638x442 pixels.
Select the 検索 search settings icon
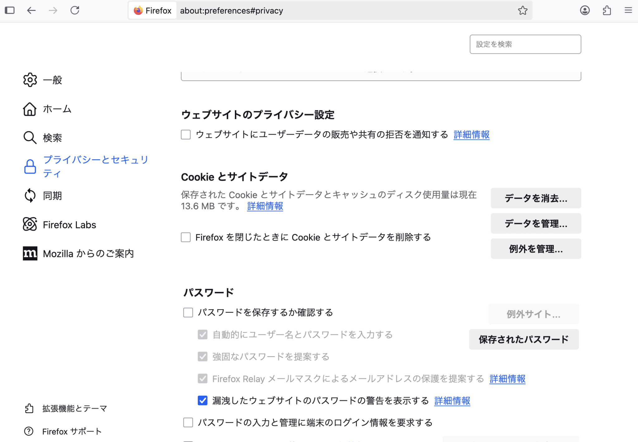[x=30, y=137]
